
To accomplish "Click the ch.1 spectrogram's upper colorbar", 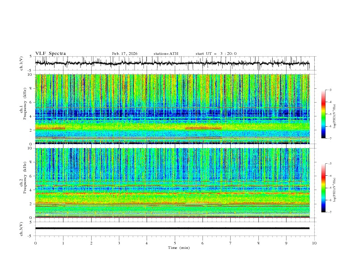I will tap(324, 114).
